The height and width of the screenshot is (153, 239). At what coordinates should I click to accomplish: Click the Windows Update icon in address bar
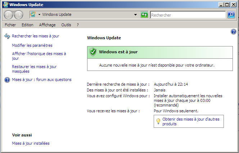(x=33, y=14)
